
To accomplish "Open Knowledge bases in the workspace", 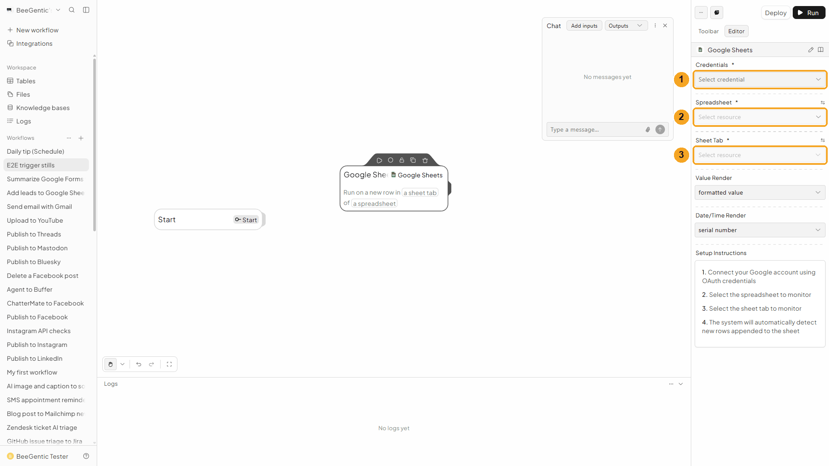I will pos(43,108).
